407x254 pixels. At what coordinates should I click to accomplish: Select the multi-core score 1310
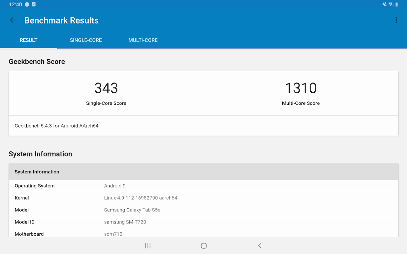point(301,88)
